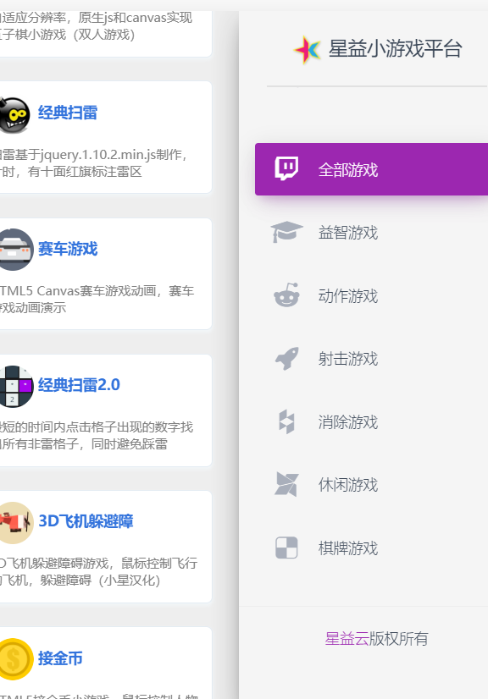Click the checkerboard icon for 棋牌游戏
The width and height of the screenshot is (488, 699).
tap(286, 548)
